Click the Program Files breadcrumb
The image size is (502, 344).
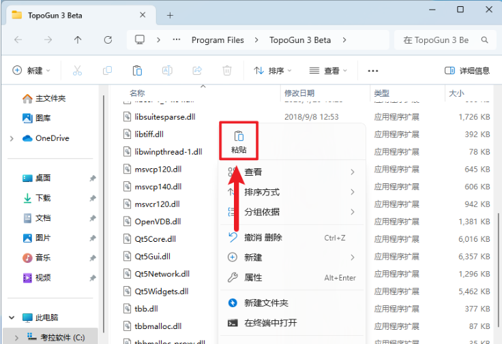point(218,40)
